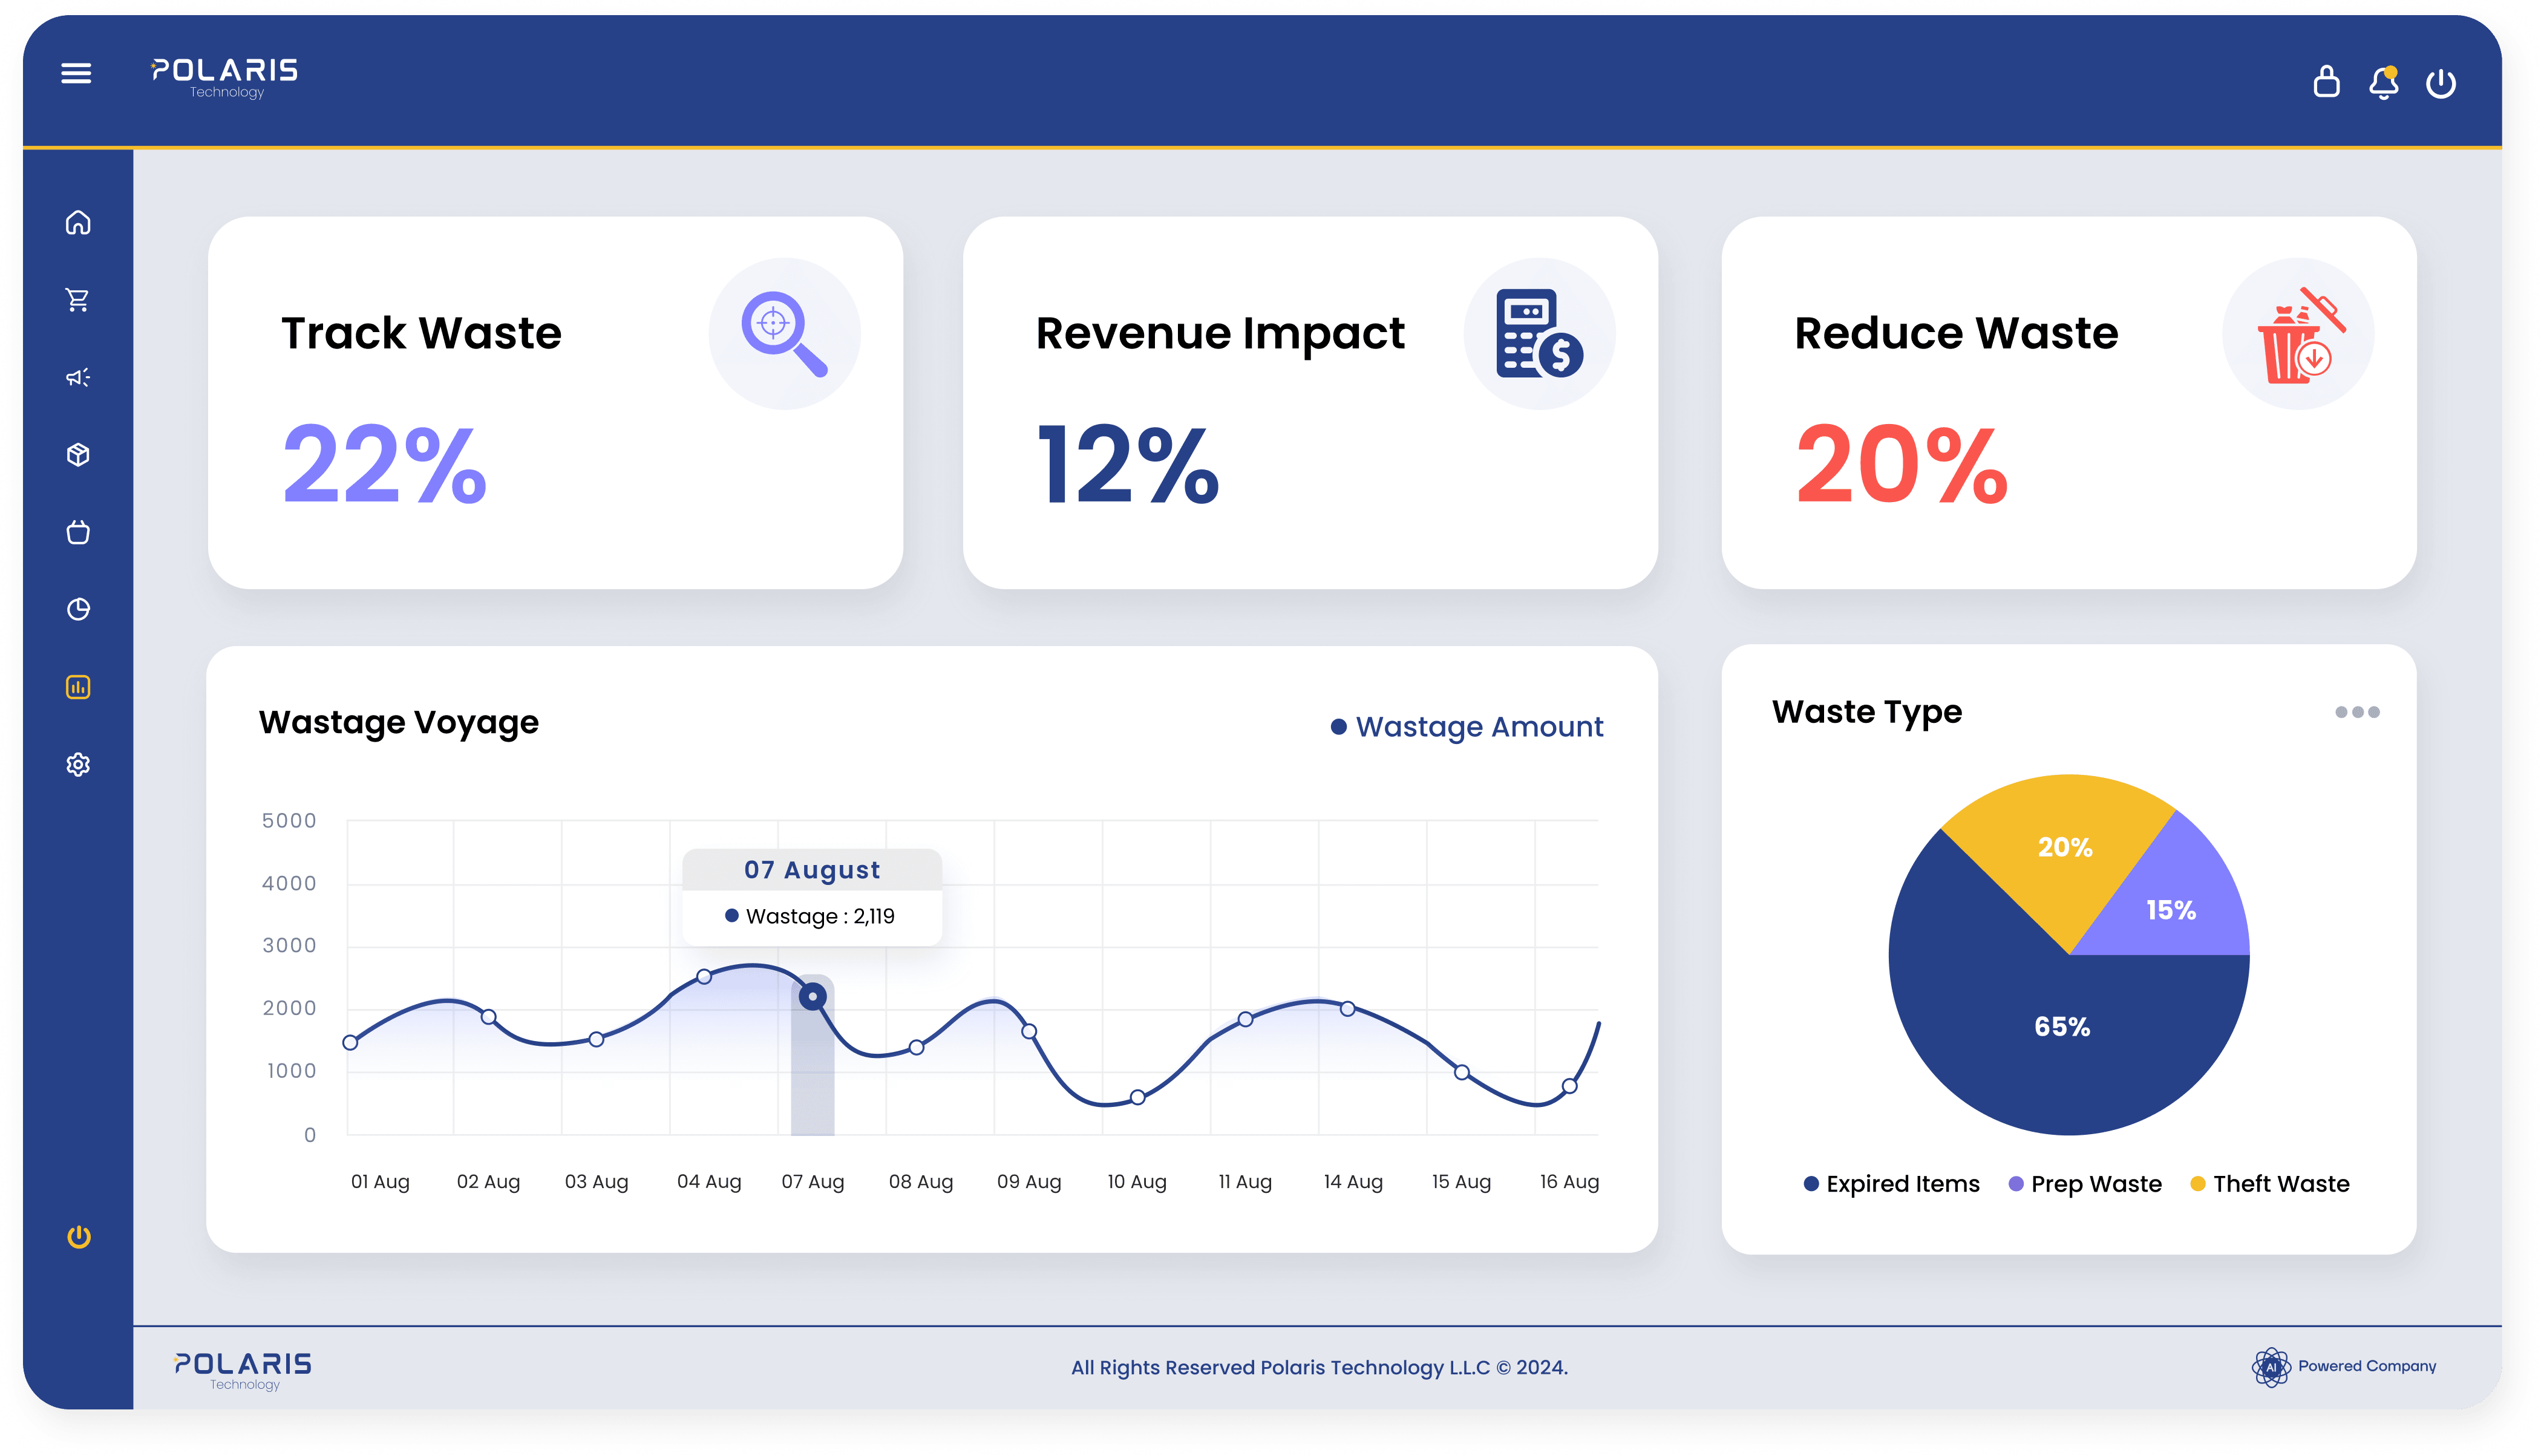This screenshot has width=2541, height=1456.
Task: Open the basket sidebar icon
Action: [78, 532]
